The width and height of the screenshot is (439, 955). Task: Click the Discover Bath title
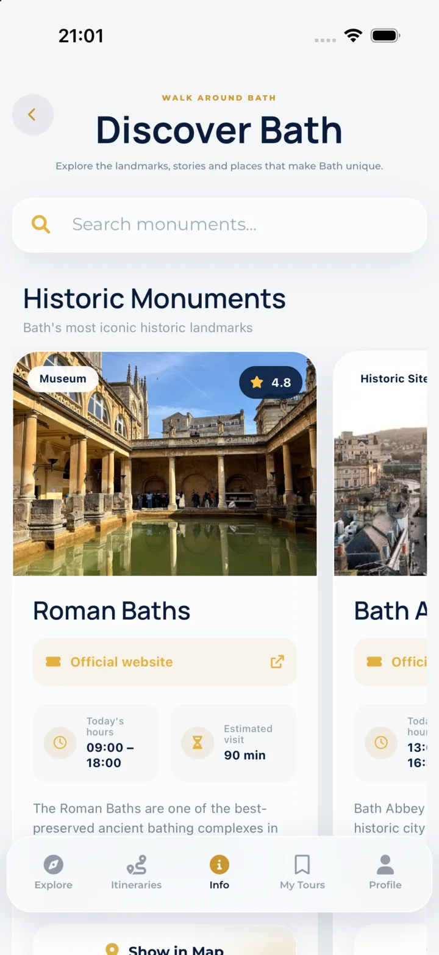(219, 130)
